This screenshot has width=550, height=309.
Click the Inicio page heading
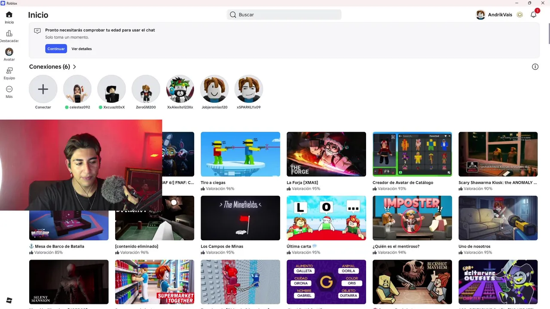[x=38, y=15]
